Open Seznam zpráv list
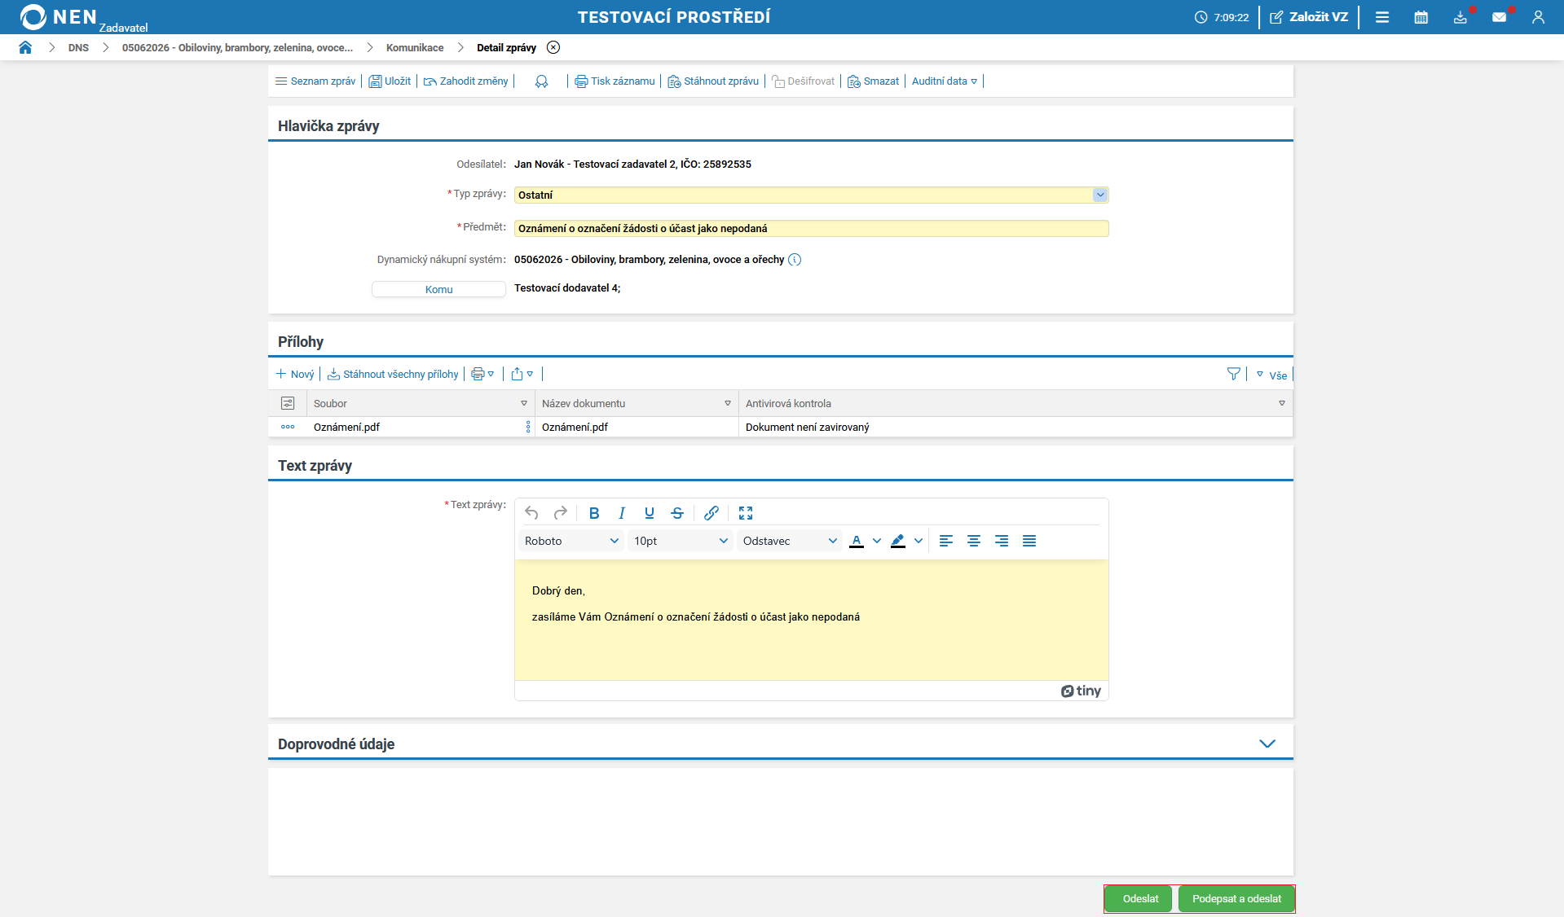 pos(315,81)
